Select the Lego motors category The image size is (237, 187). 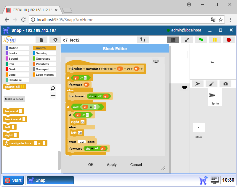(x=45, y=75)
